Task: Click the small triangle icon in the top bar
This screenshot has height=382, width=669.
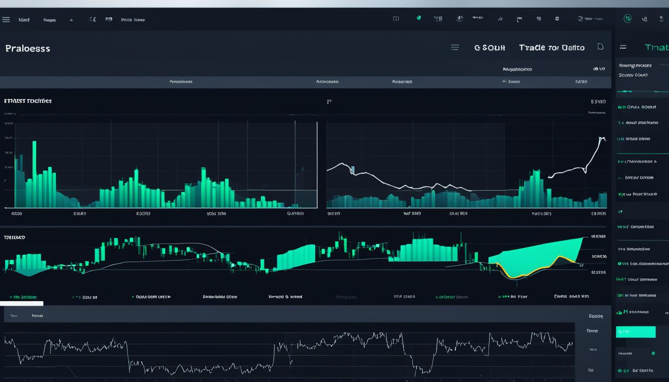Action: click(71, 20)
